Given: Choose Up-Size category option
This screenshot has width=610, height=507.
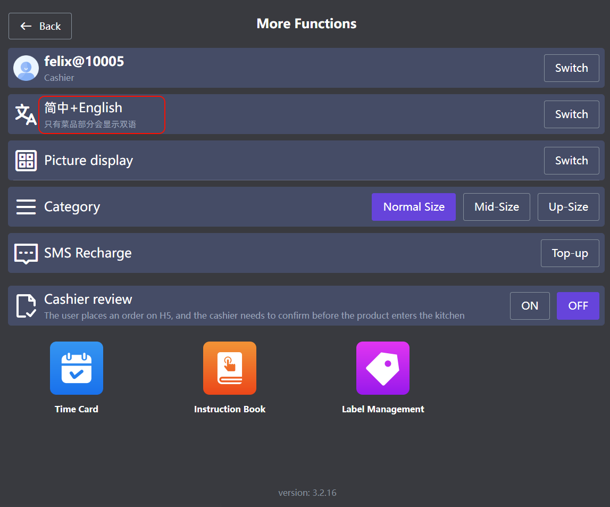Looking at the screenshot, I should tap(568, 207).
